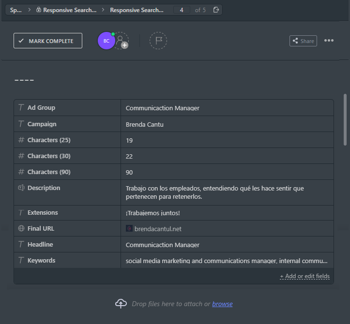Click the move task icon in breadcrumb
The width and height of the screenshot is (350, 324).
(x=216, y=10)
